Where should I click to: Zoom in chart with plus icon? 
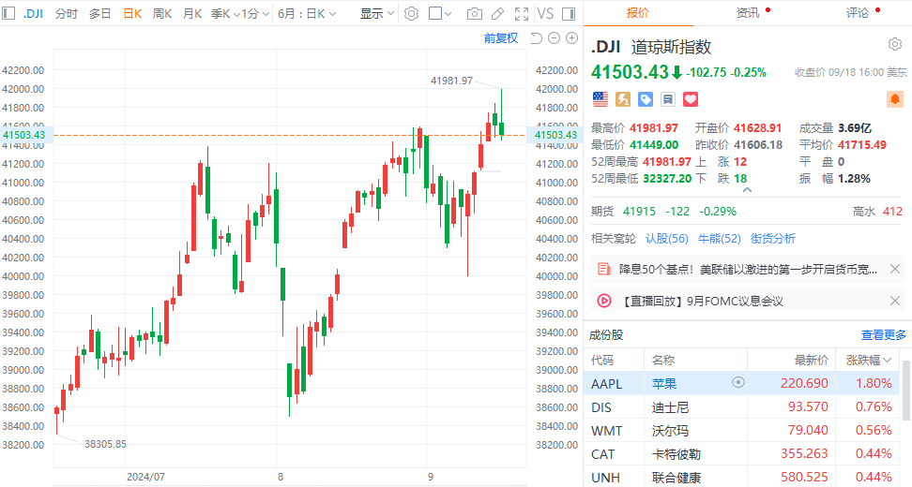(x=572, y=38)
